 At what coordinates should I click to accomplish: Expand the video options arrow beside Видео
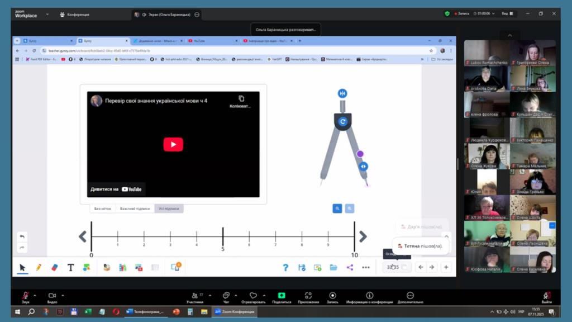pyautogui.click(x=63, y=295)
